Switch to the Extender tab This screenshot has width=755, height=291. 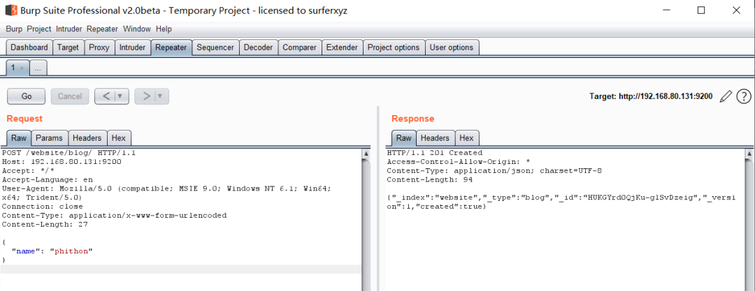[342, 47]
